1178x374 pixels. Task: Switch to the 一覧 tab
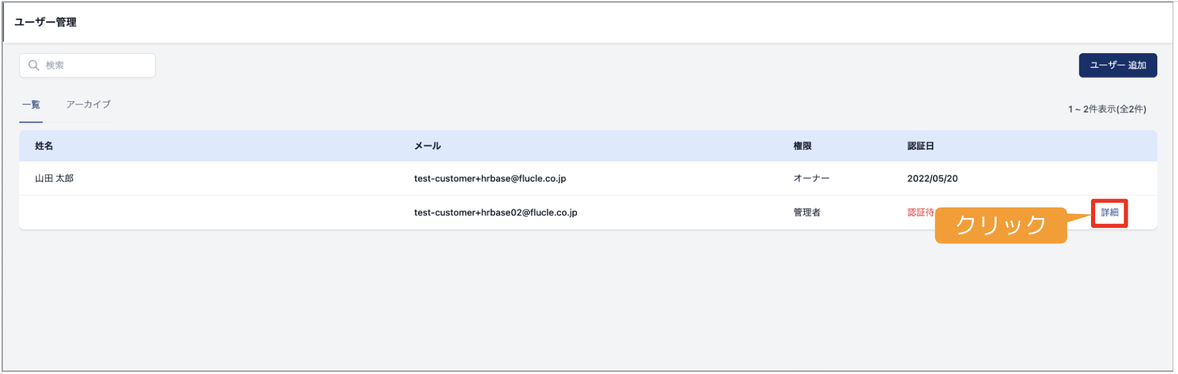pos(31,105)
